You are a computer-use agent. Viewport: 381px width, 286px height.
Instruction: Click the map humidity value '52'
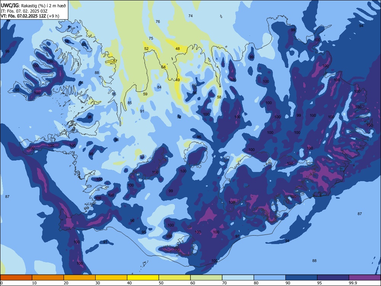146,49
